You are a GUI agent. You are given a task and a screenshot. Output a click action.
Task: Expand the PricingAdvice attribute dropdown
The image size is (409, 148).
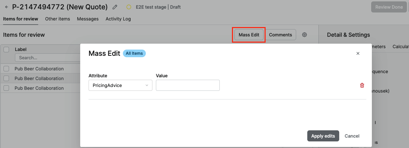coord(120,85)
